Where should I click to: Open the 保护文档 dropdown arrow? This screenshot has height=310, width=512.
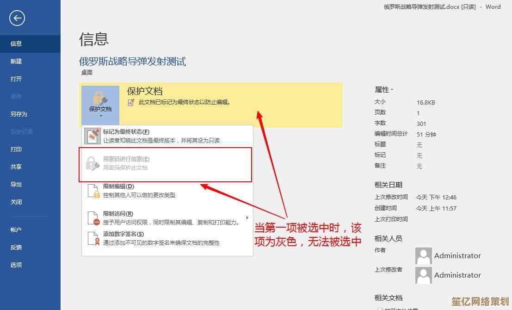tap(100, 116)
